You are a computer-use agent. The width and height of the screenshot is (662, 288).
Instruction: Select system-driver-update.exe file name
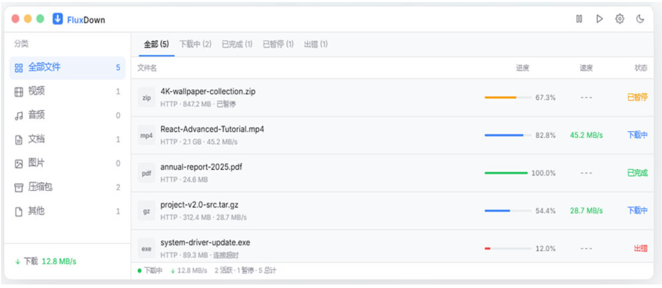205,242
